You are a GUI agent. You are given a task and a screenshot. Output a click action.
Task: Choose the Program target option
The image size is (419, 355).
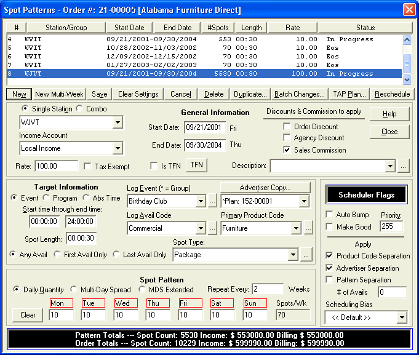coord(46,197)
